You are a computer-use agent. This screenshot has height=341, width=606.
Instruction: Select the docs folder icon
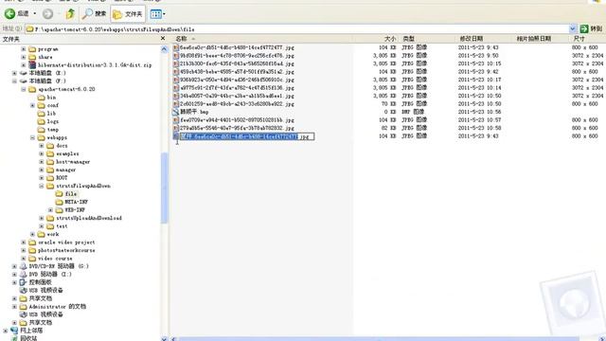(x=50, y=146)
